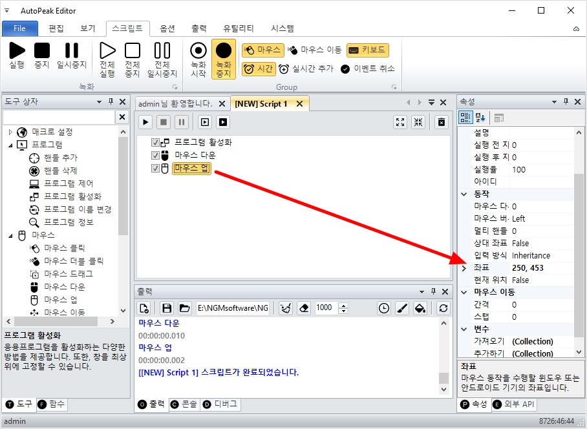This screenshot has width=587, height=429.
Task: Delete script items with trash icon
Action: click(442, 122)
